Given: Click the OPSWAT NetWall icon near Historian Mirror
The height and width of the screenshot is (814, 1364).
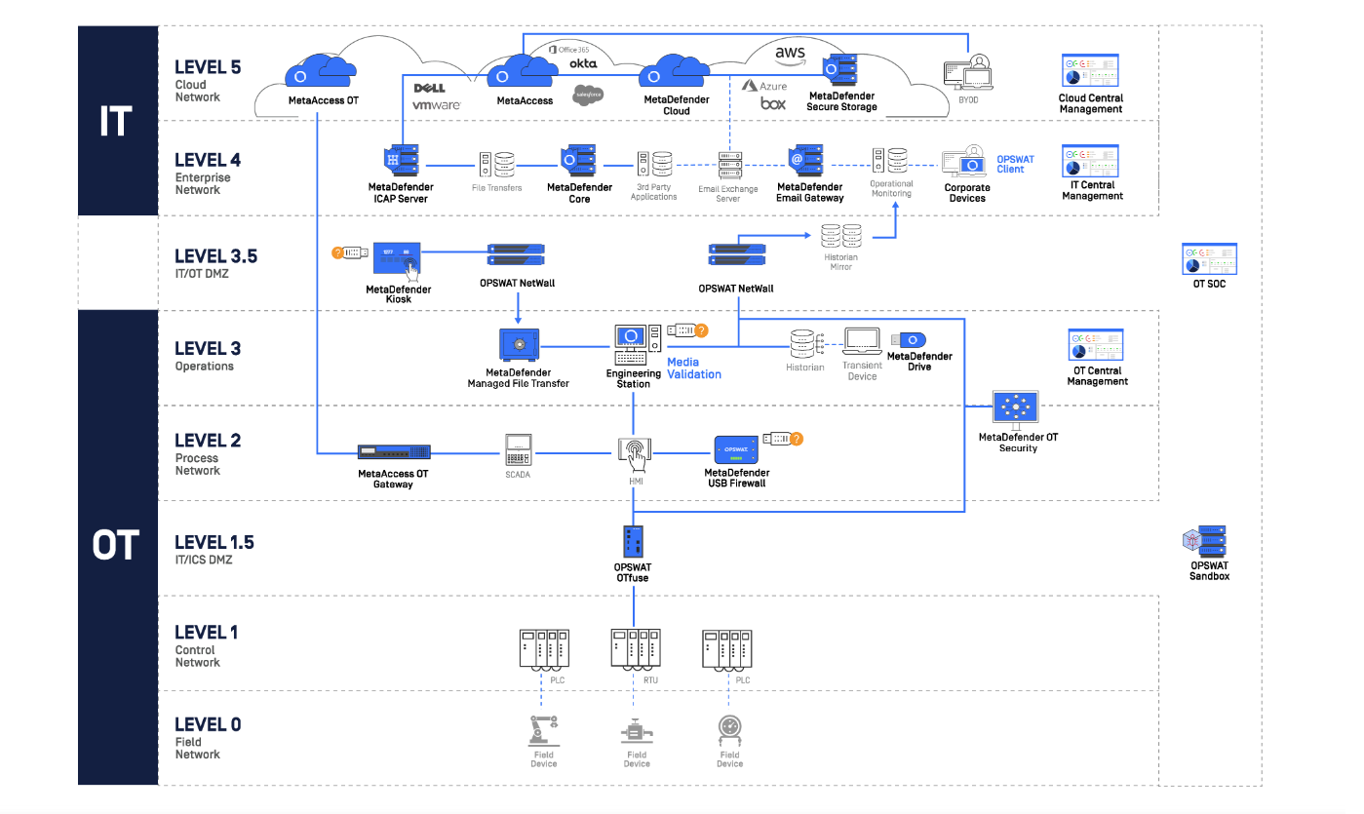Looking at the screenshot, I should [x=736, y=255].
